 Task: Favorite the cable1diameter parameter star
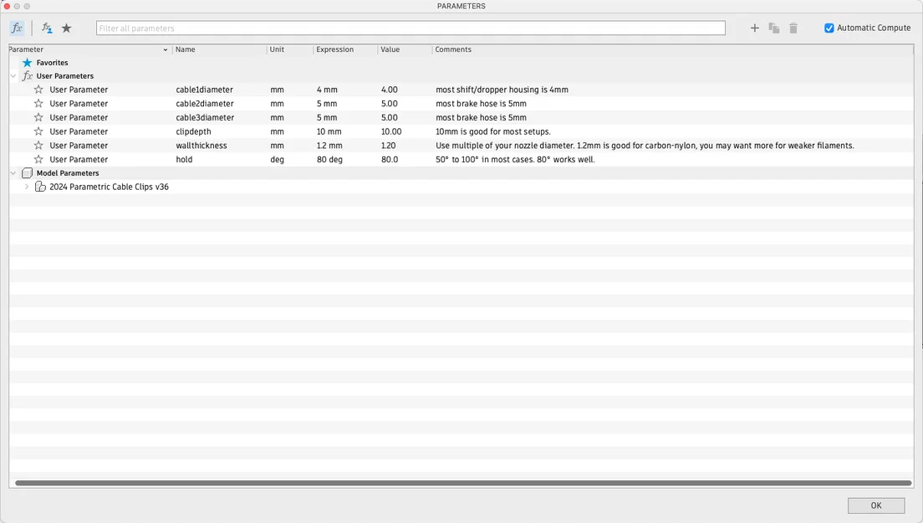point(38,90)
